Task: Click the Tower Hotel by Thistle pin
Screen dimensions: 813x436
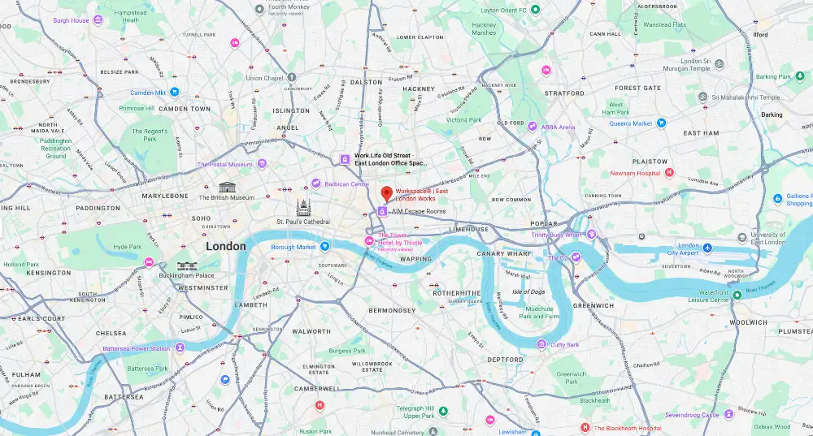Action: (x=369, y=241)
